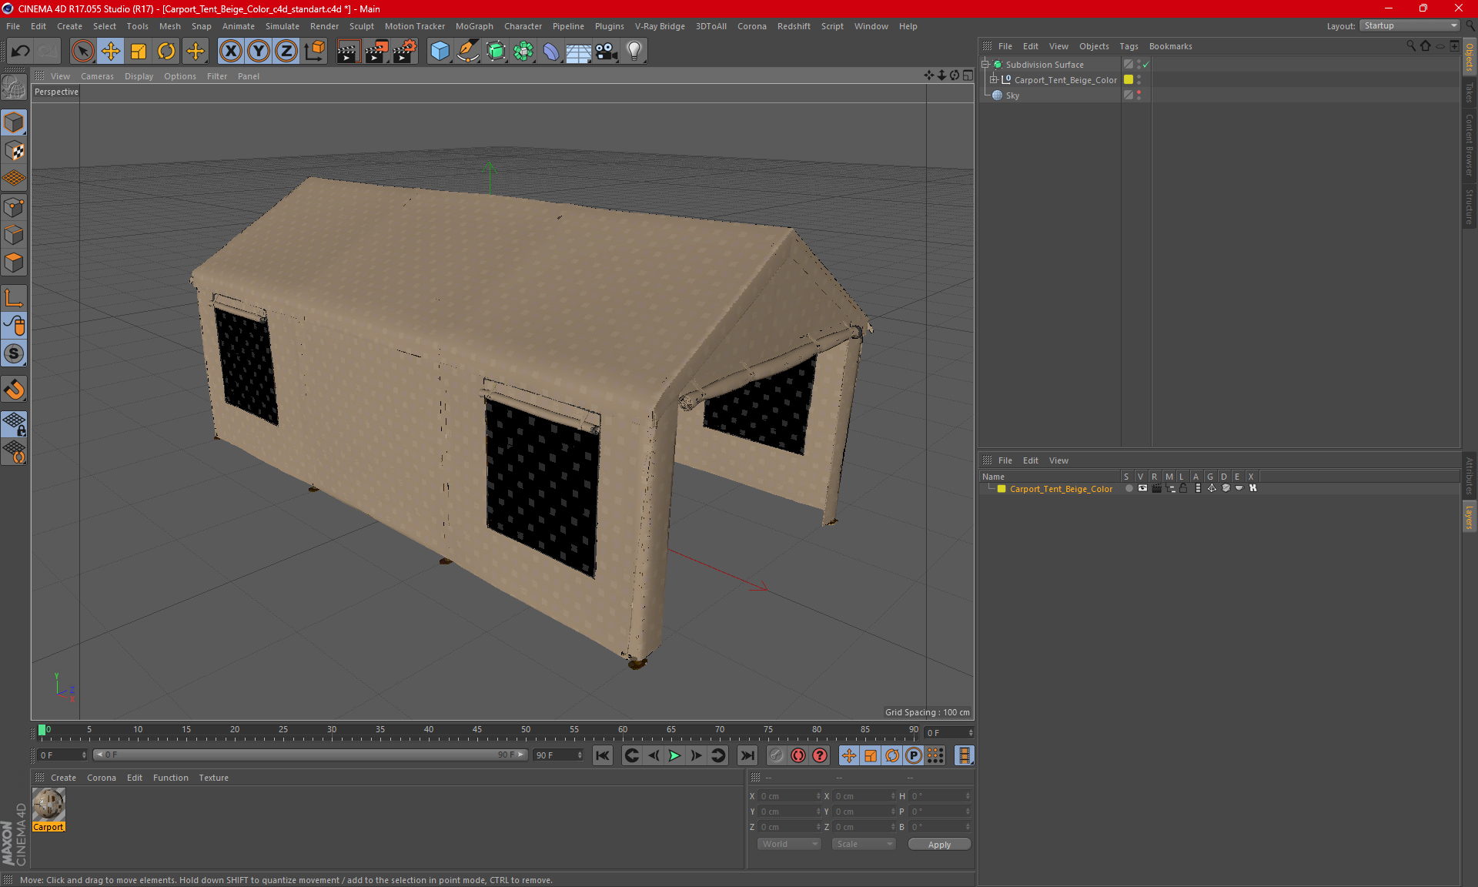Open the World coordinate dropdown
1478x887 pixels.
point(790,844)
